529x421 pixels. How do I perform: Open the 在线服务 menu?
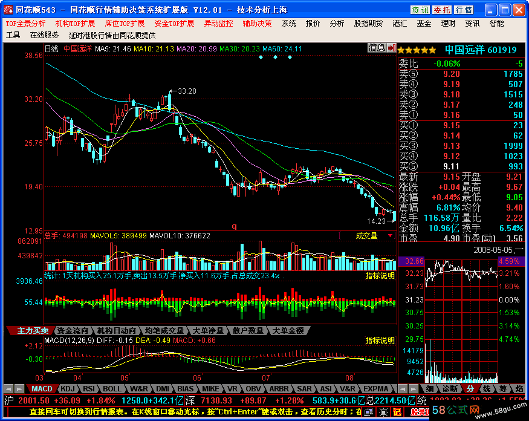pos(44,35)
